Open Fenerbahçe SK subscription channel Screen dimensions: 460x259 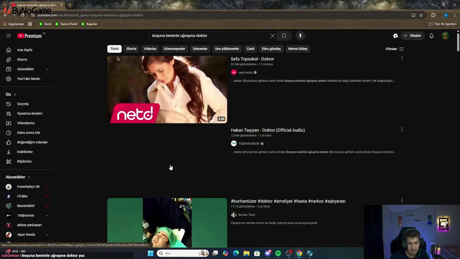(29, 187)
